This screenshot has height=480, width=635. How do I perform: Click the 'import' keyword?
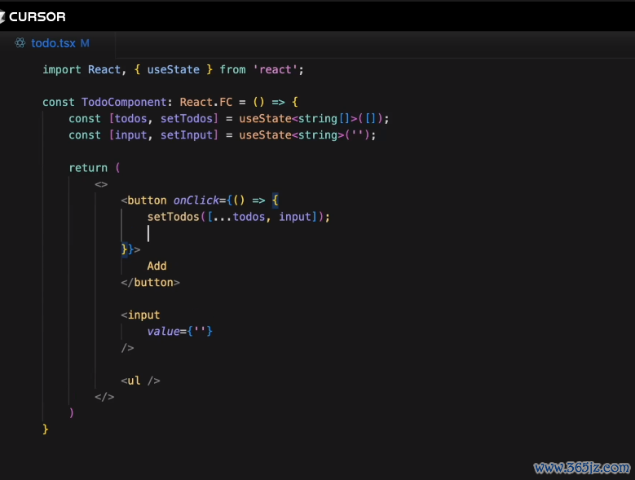click(62, 69)
